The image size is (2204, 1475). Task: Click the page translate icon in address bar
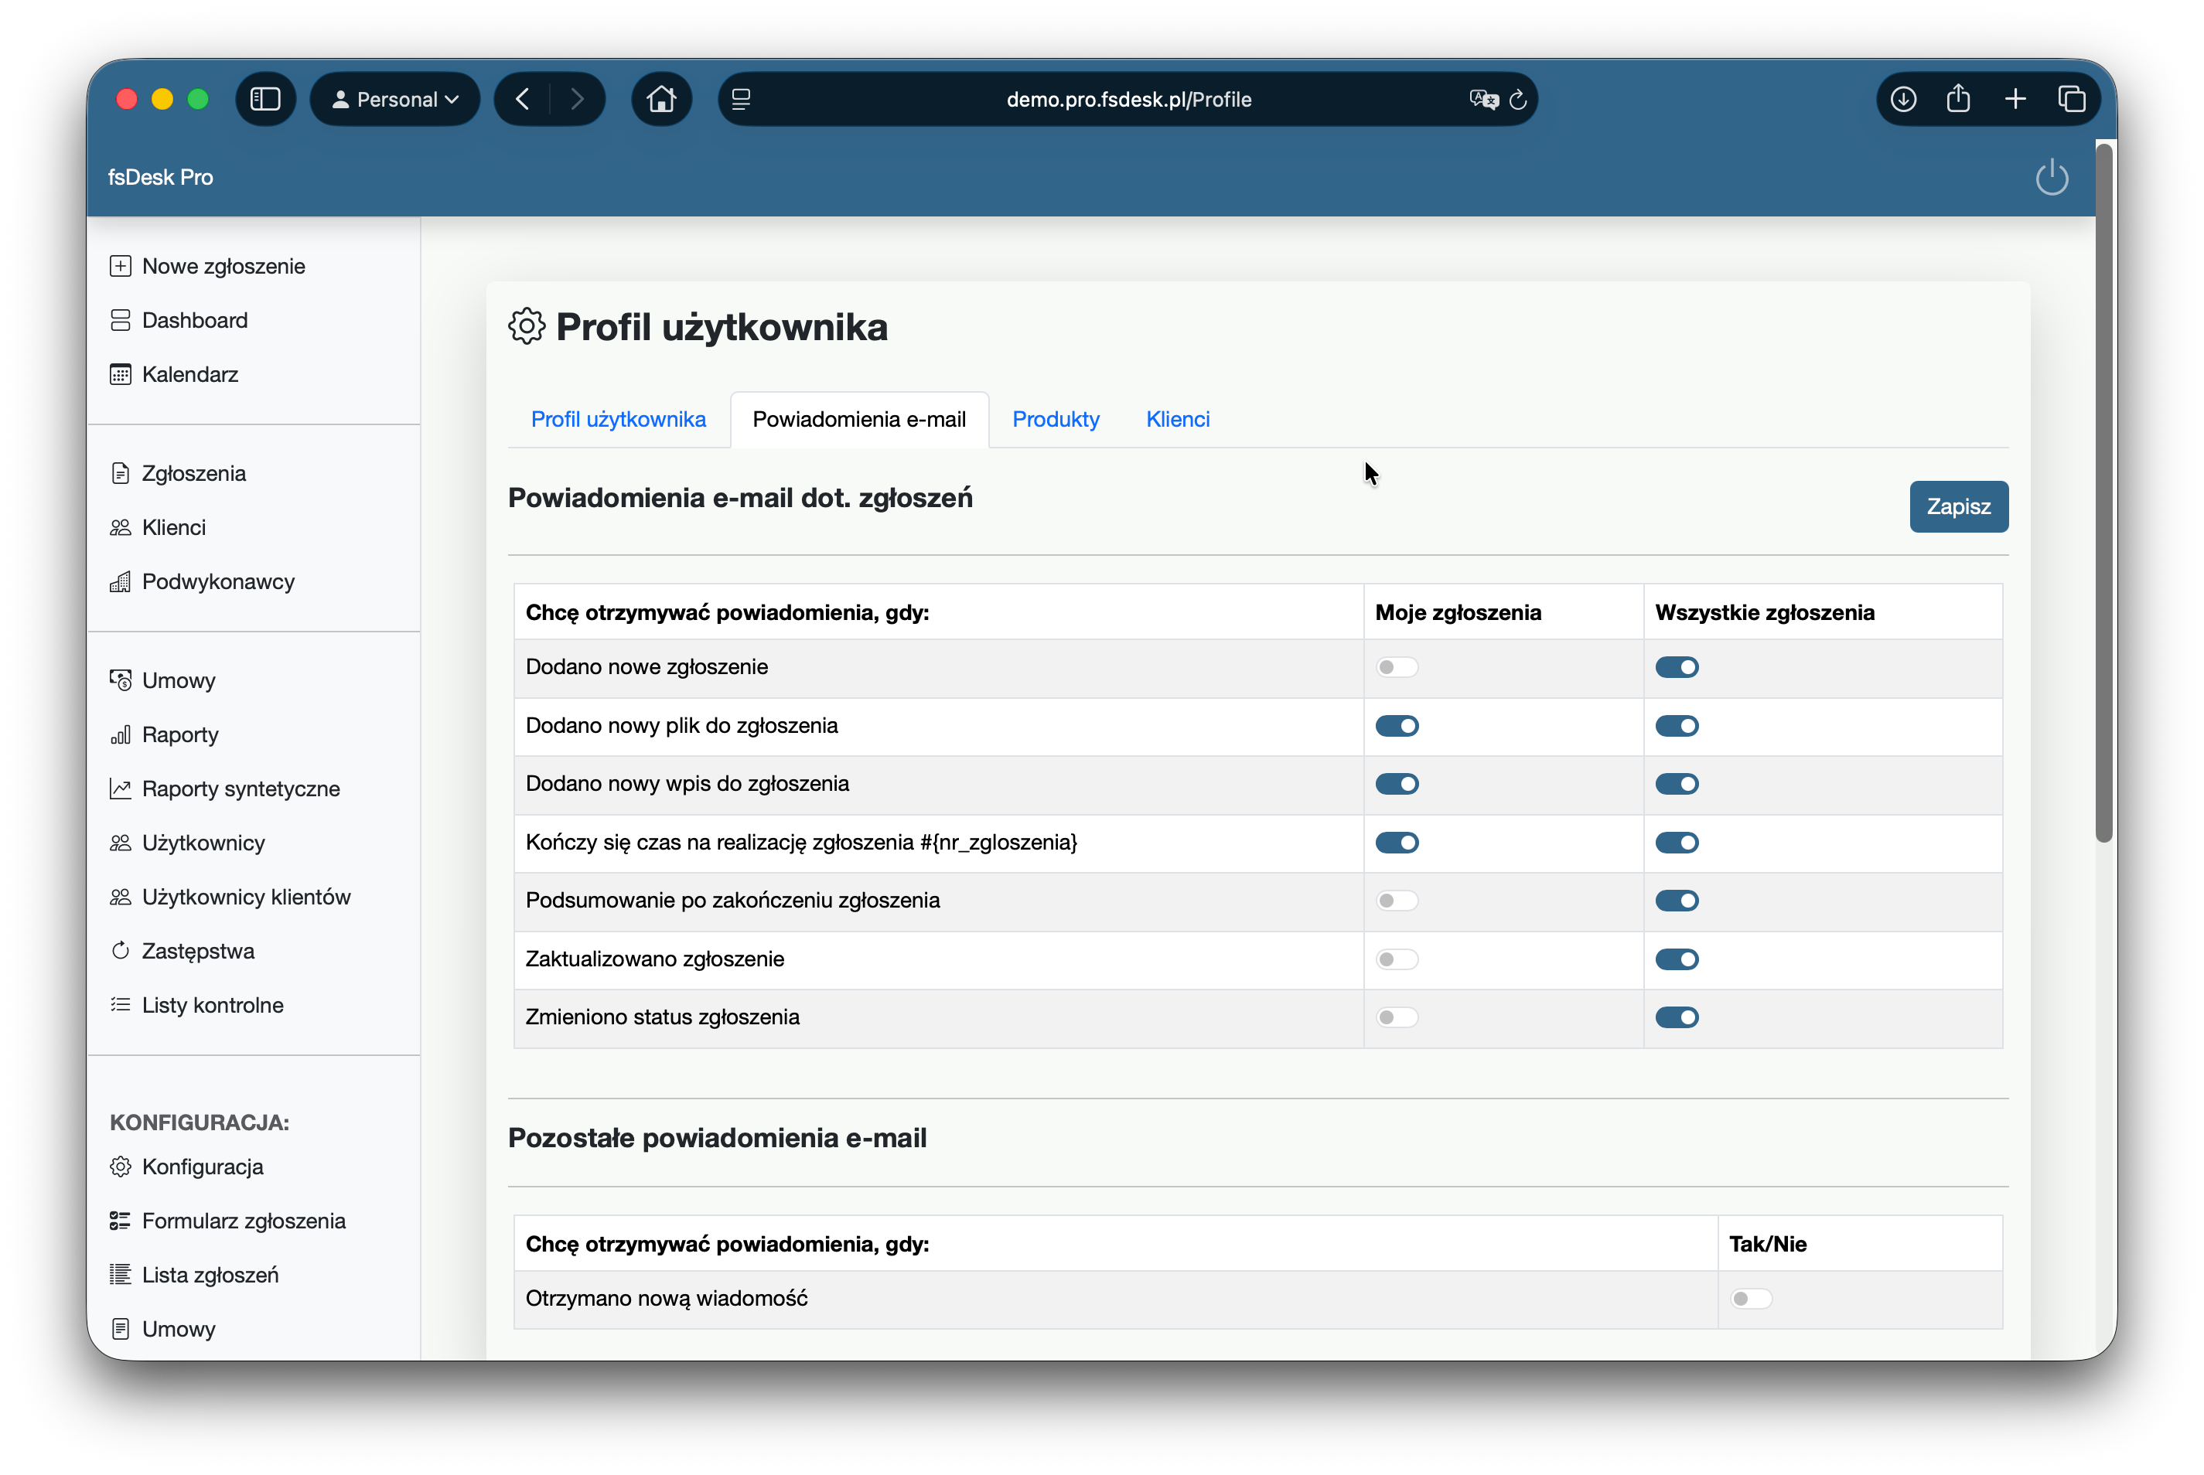pos(1482,99)
